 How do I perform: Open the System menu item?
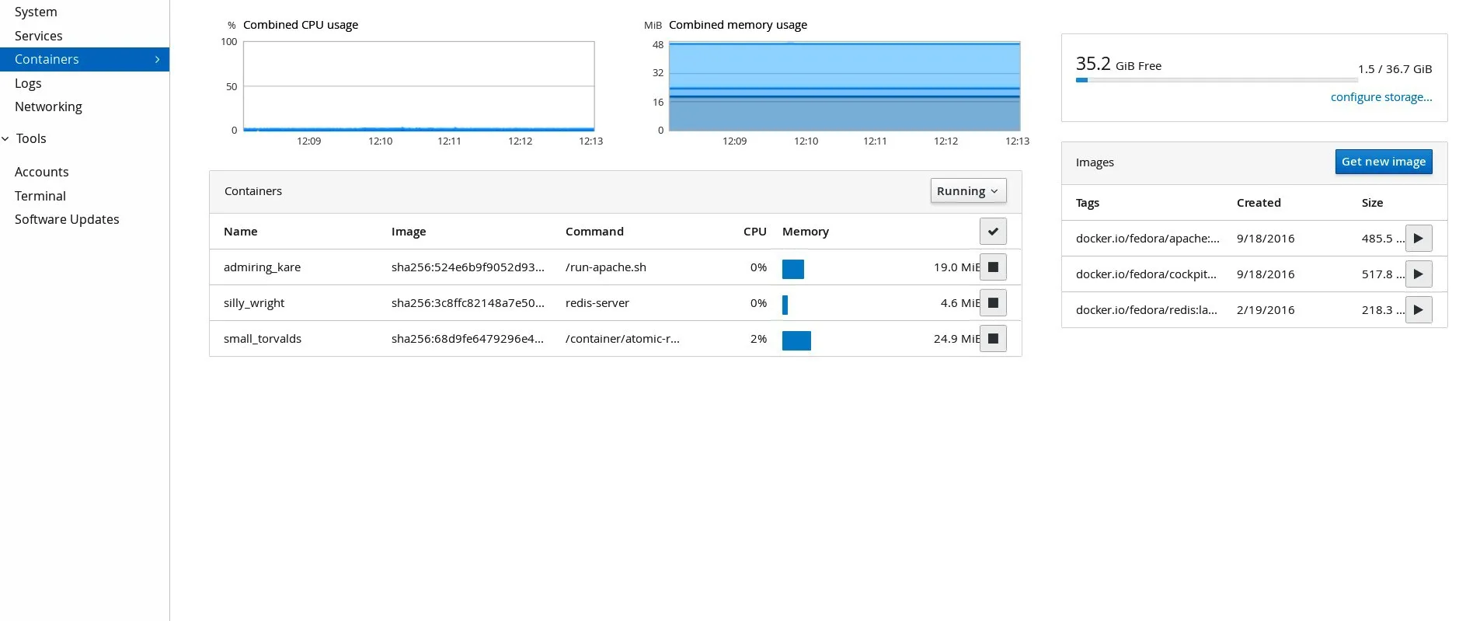pos(36,12)
